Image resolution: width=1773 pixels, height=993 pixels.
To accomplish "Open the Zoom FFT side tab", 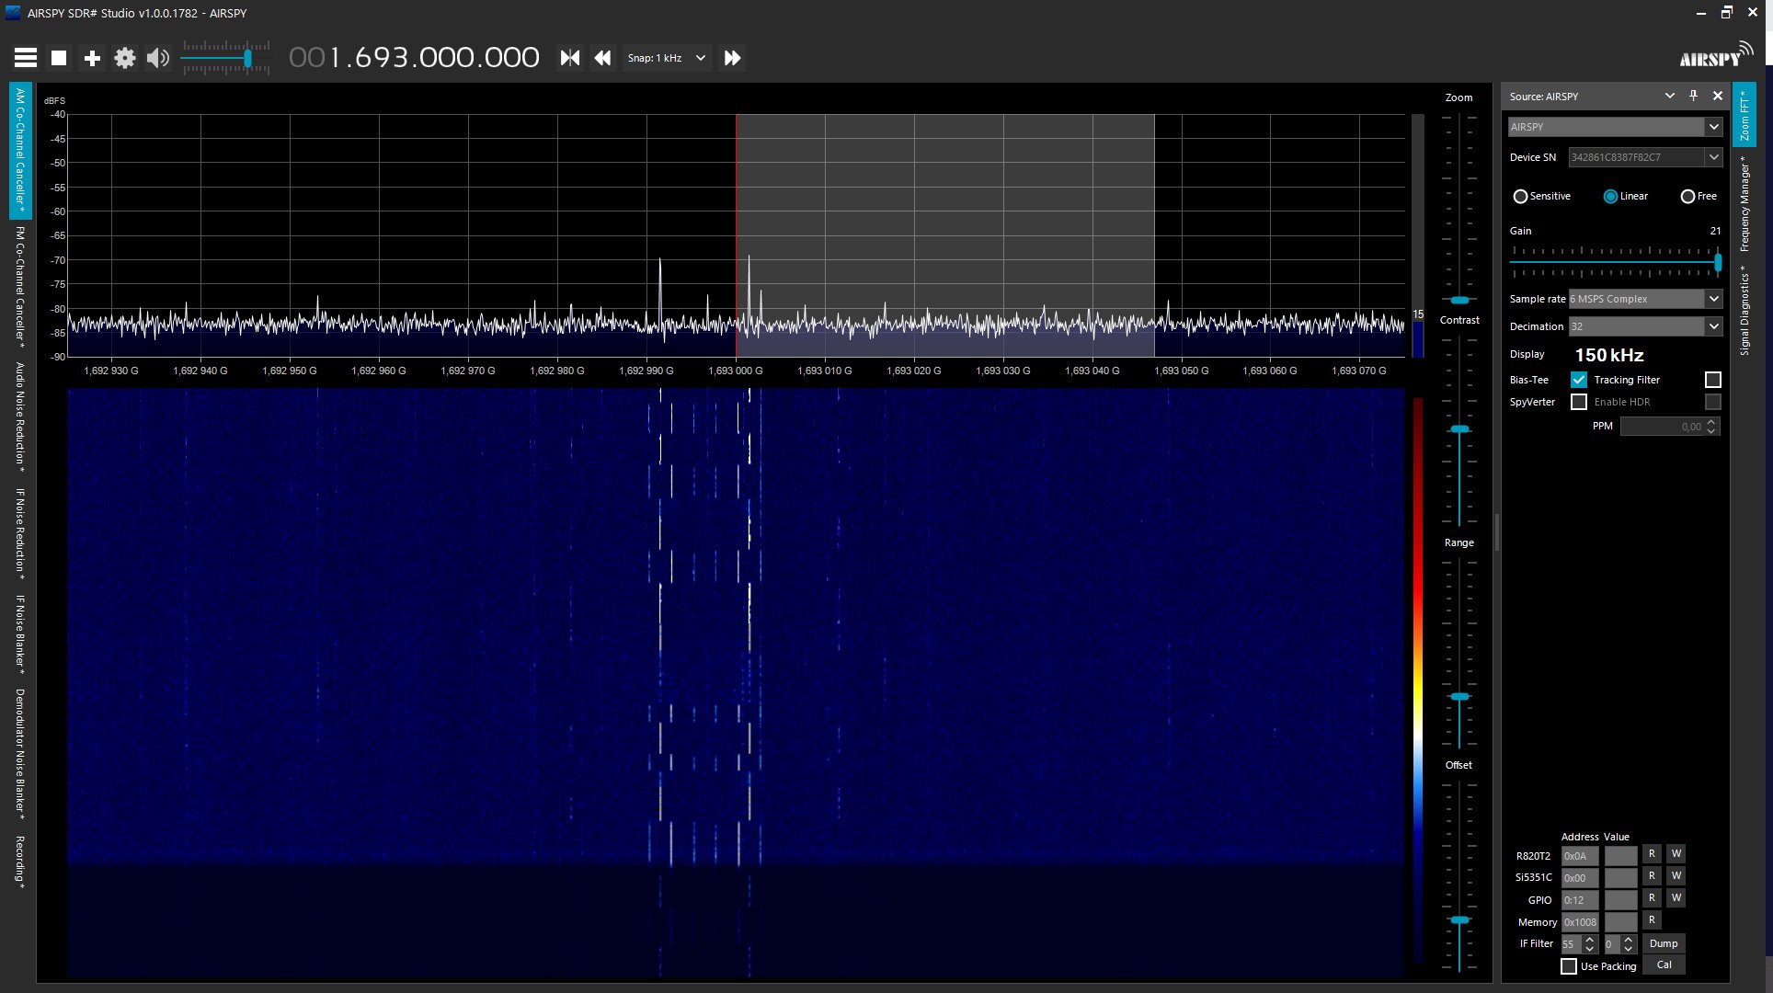I will pos(1744,114).
